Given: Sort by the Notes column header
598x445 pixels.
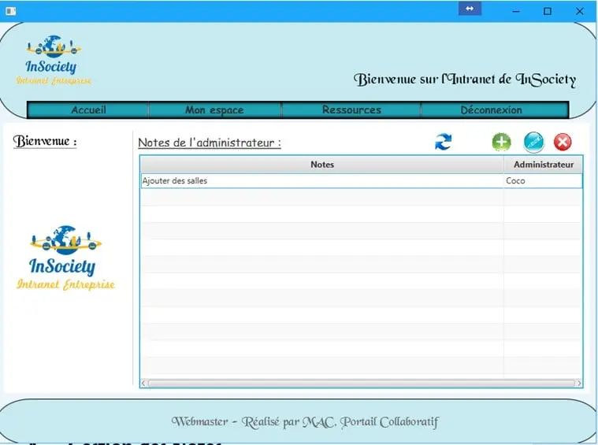Looking at the screenshot, I should point(321,165).
